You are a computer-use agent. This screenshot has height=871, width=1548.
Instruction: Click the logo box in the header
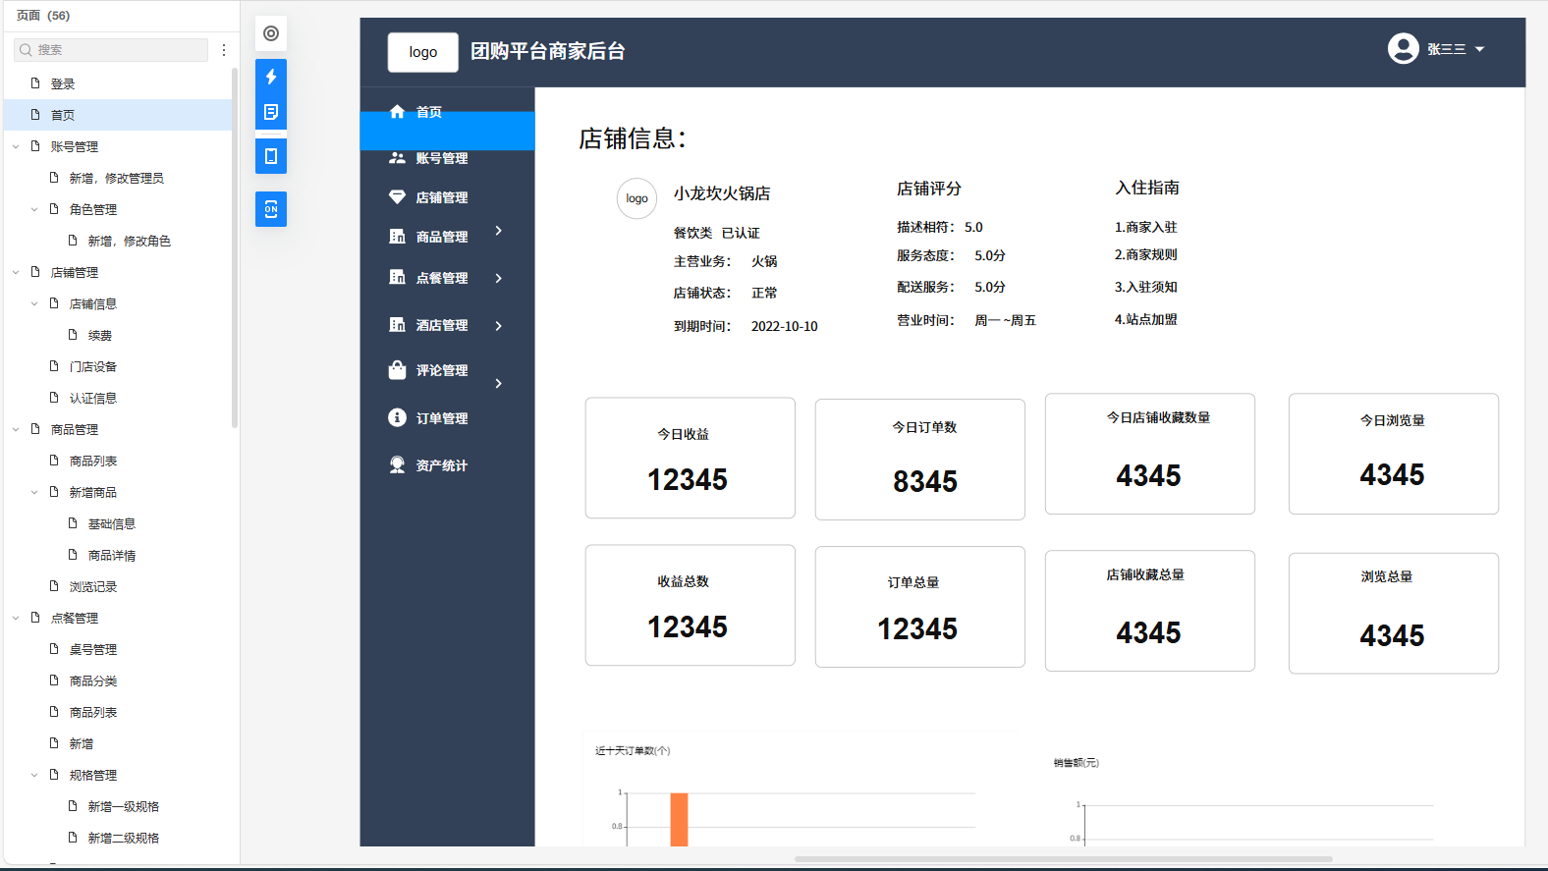coord(422,52)
